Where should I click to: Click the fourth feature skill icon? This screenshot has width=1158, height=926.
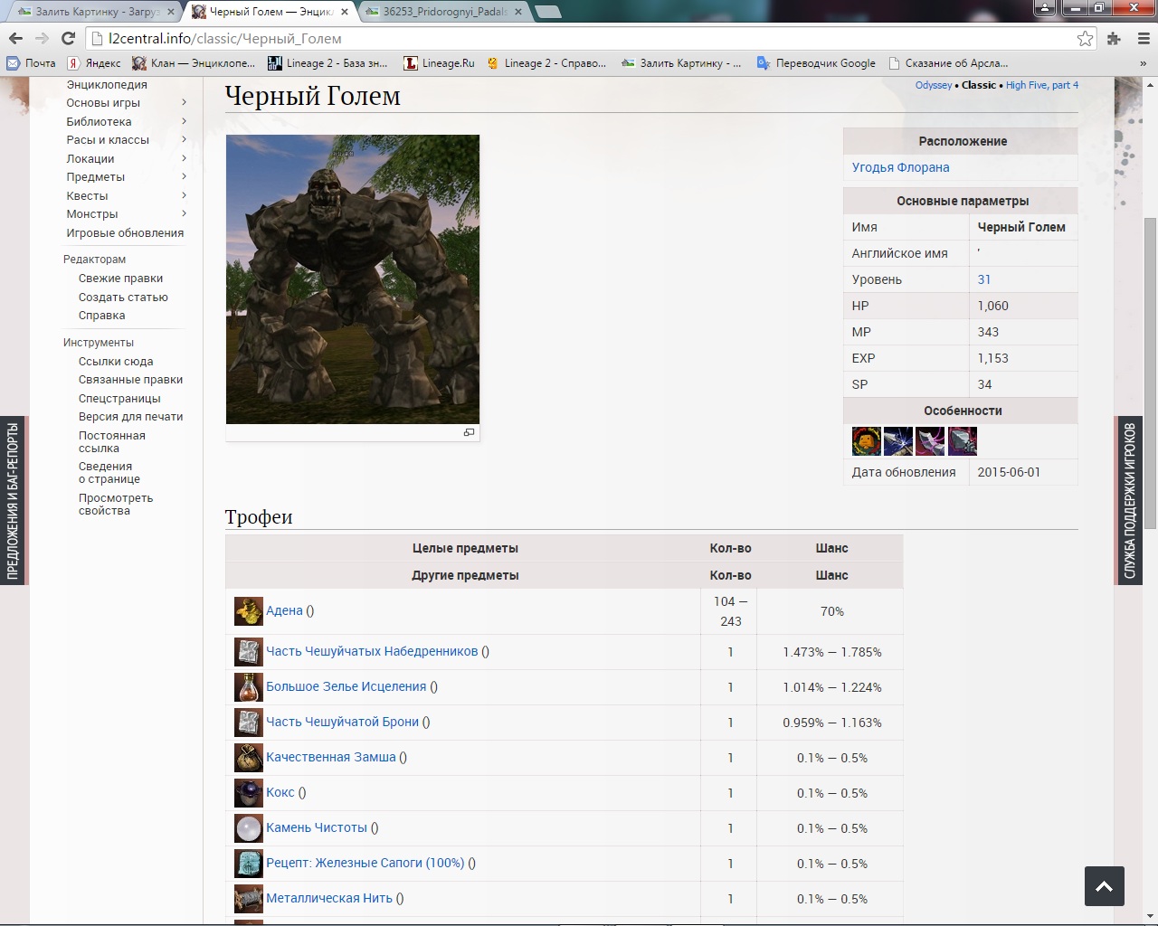(963, 440)
